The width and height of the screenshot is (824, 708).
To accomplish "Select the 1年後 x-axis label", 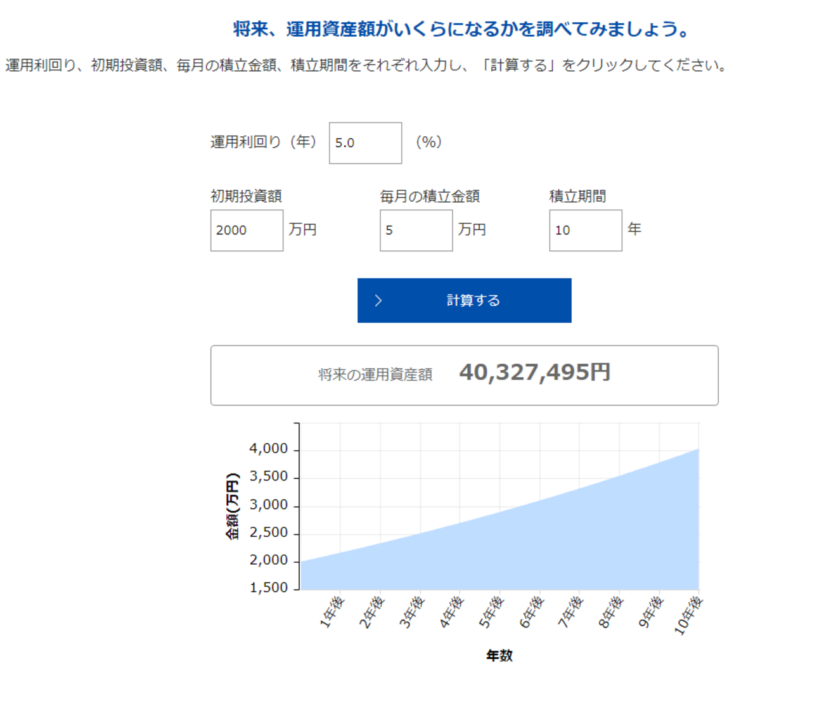I will click(332, 612).
